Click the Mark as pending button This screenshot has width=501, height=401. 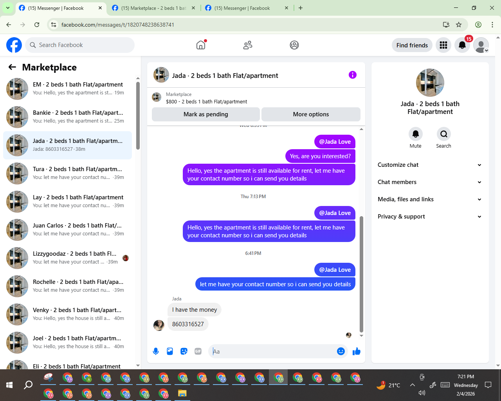pos(206,114)
